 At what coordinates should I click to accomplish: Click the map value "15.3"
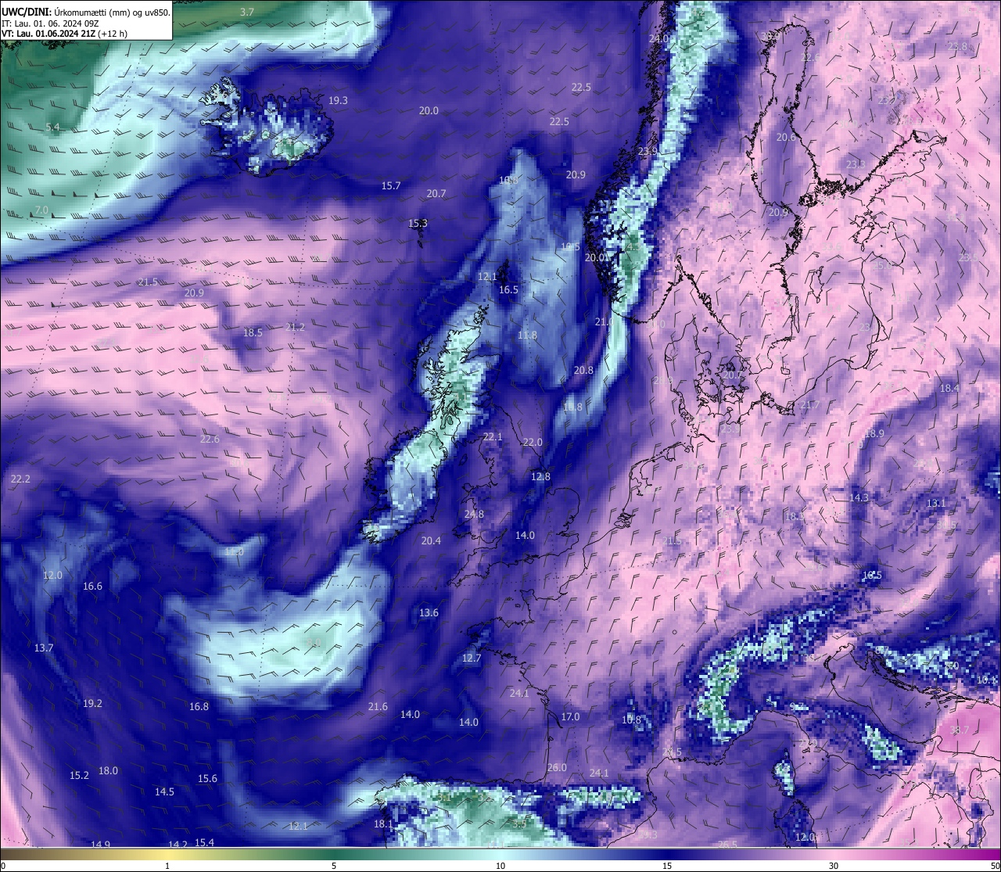pyautogui.click(x=418, y=223)
